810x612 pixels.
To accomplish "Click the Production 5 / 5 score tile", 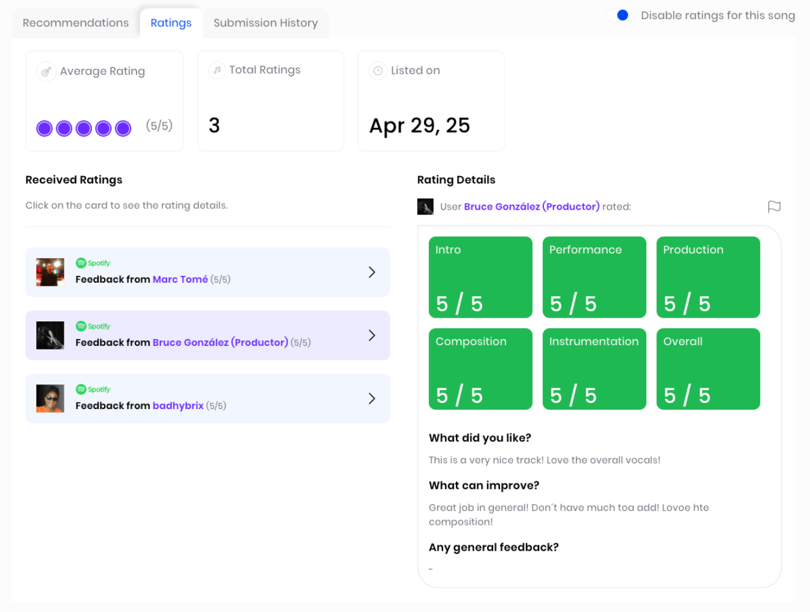I will 708,277.
